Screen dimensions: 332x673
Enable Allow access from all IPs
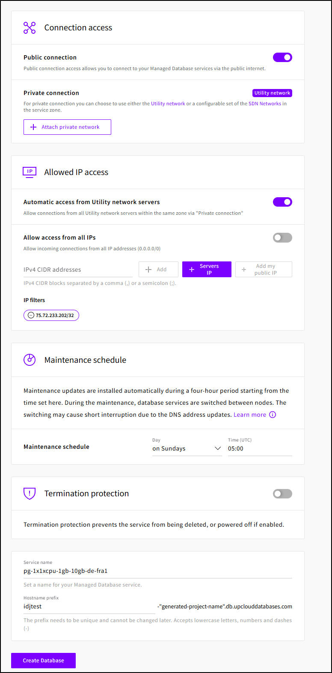(282, 237)
